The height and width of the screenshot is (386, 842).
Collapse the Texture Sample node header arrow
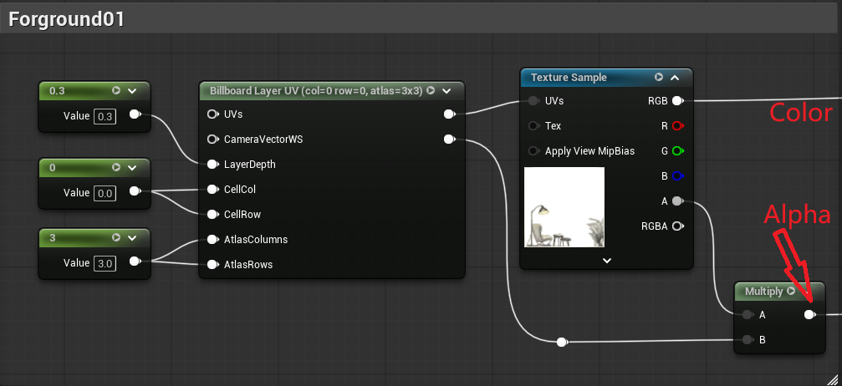pyautogui.click(x=675, y=78)
